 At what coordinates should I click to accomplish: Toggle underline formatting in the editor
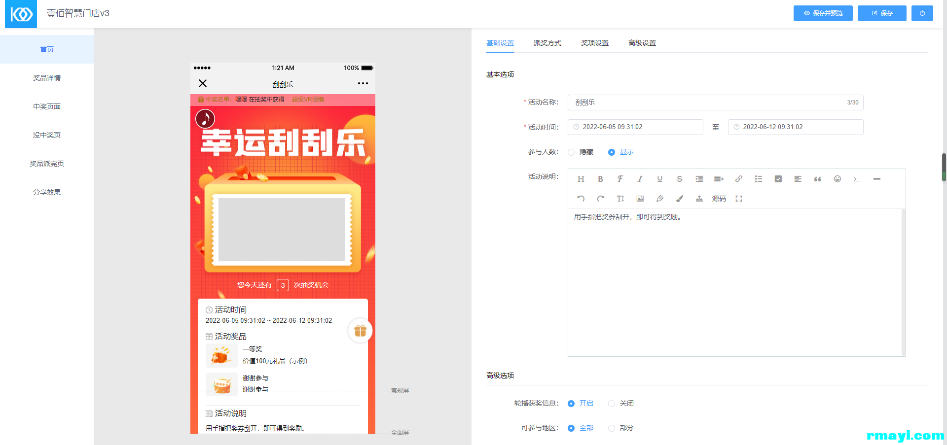pos(659,179)
